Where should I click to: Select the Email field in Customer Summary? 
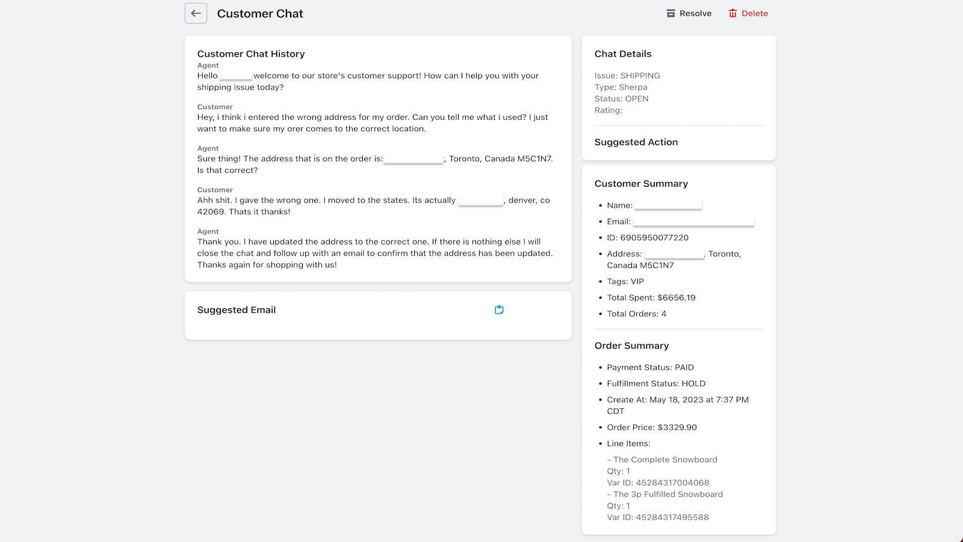(681, 222)
